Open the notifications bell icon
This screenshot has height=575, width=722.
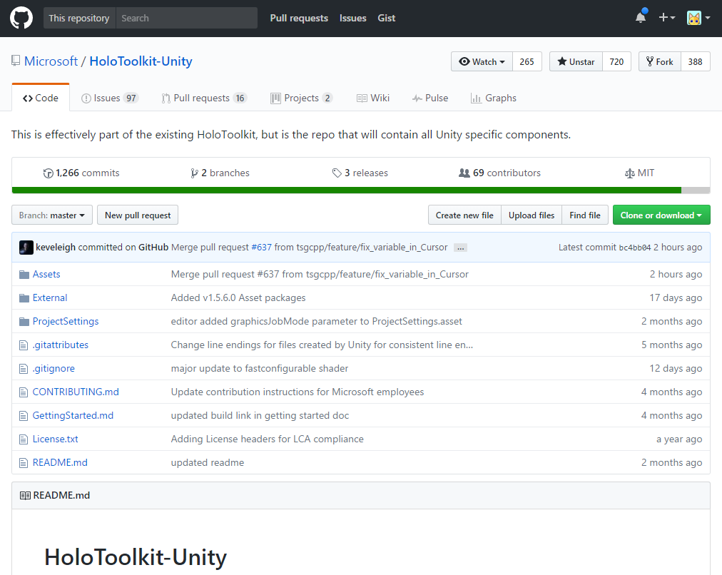click(x=641, y=18)
